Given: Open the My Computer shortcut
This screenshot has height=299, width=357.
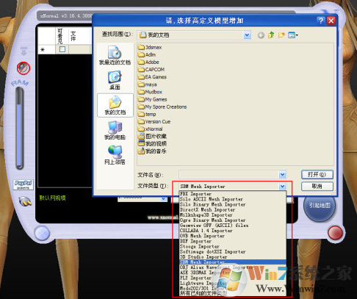Looking at the screenshot, I should click(115, 131).
